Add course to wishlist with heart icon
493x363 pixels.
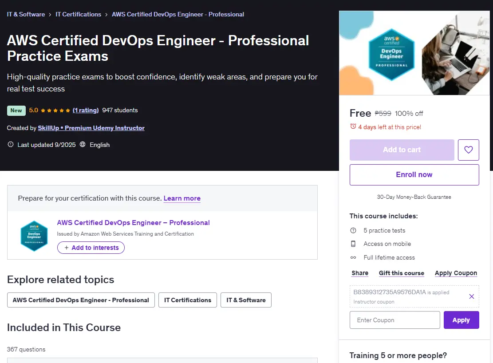click(468, 150)
